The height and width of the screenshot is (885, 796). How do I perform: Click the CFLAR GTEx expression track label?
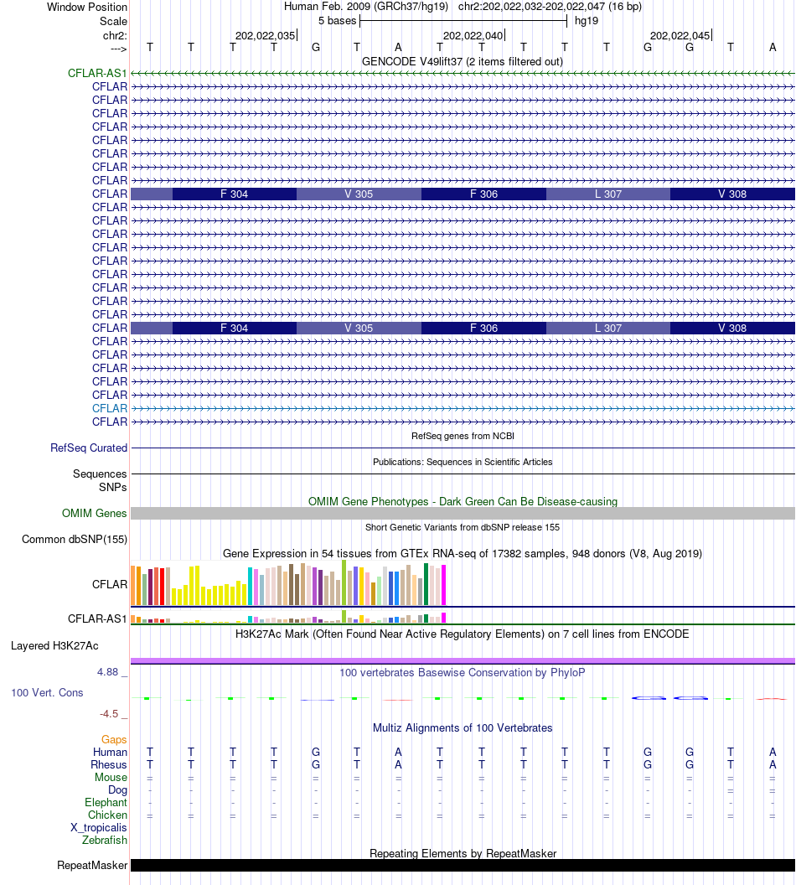click(x=110, y=584)
